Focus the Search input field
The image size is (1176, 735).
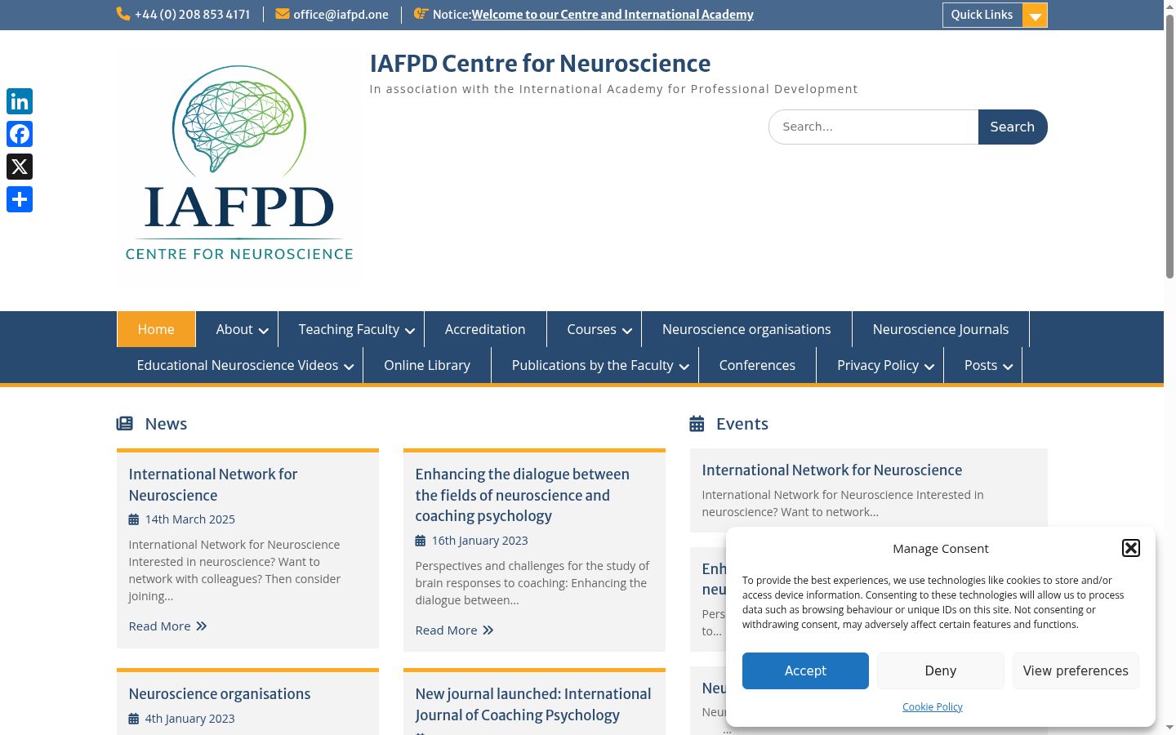874,127
